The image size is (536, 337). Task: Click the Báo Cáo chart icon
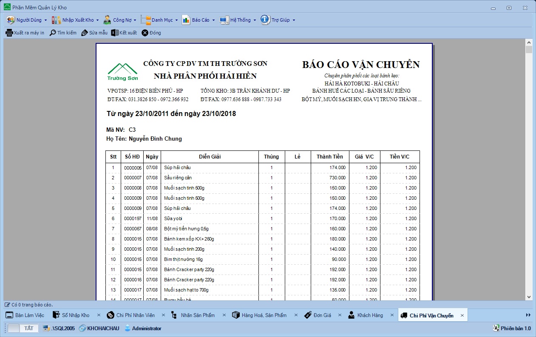point(186,20)
